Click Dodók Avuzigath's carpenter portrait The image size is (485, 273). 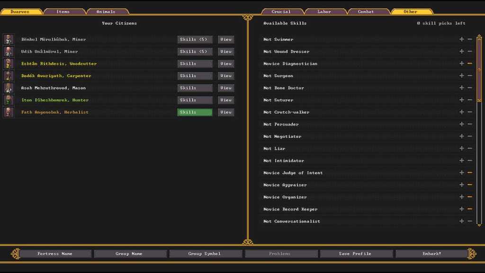coord(9,76)
